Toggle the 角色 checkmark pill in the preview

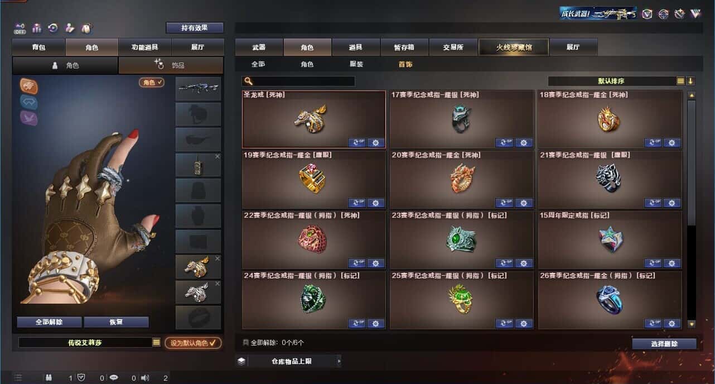pyautogui.click(x=152, y=82)
